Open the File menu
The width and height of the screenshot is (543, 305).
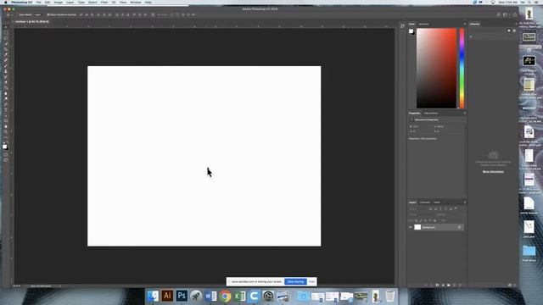38,3
